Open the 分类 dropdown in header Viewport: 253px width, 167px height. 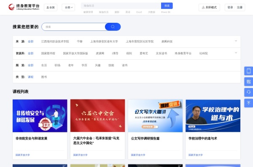[x=68, y=8]
